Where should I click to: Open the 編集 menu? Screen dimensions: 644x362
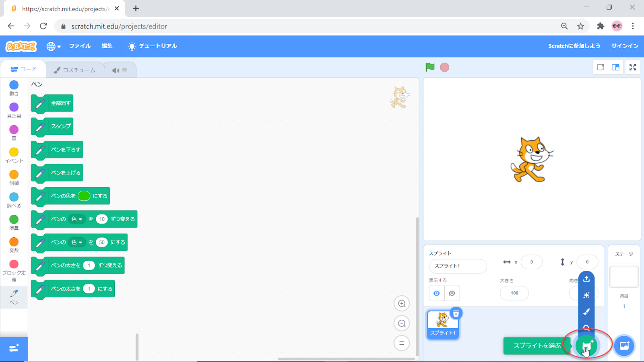pyautogui.click(x=107, y=46)
